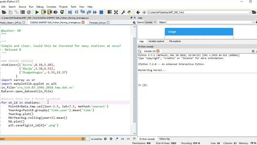Click the Save file toolbar icon
This screenshot has height=145, width=257.
(x=10, y=12)
